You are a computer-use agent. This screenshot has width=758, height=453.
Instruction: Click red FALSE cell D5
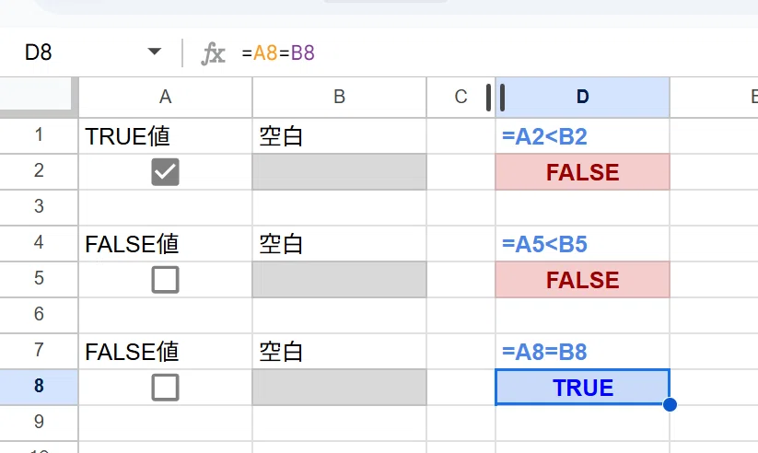582,279
